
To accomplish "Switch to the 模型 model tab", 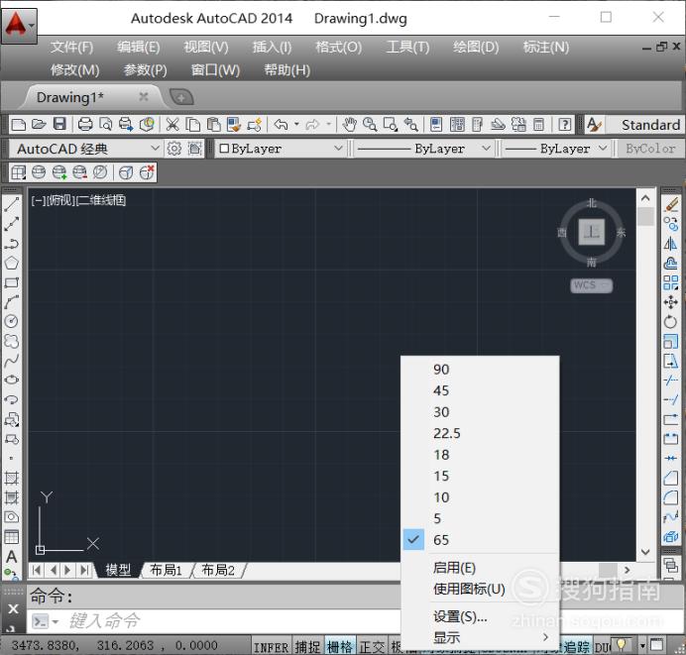I will [118, 570].
